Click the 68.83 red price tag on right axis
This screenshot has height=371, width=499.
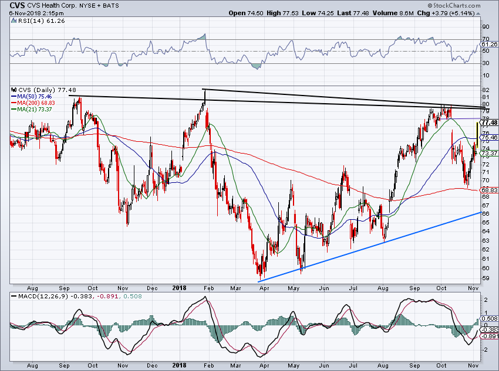490,190
